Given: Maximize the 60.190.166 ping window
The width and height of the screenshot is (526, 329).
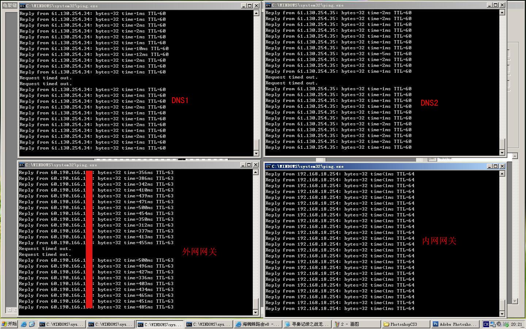Looking at the screenshot, I should 249,165.
